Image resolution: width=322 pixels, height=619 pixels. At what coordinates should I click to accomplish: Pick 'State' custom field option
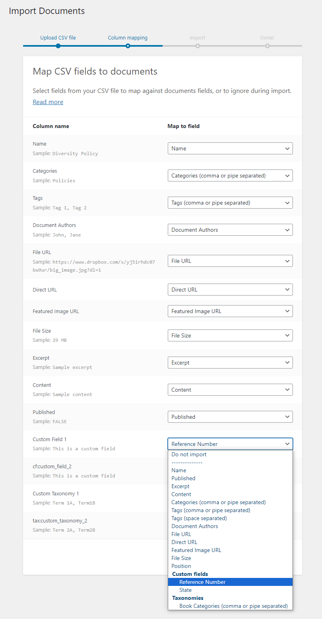pyautogui.click(x=185, y=590)
